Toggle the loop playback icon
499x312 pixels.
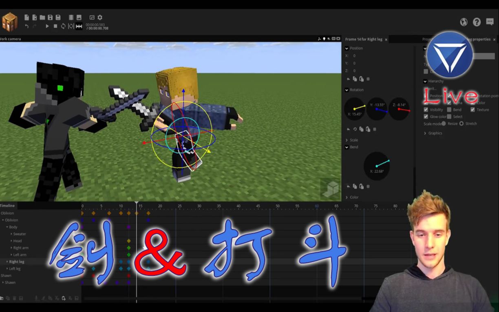click(63, 26)
